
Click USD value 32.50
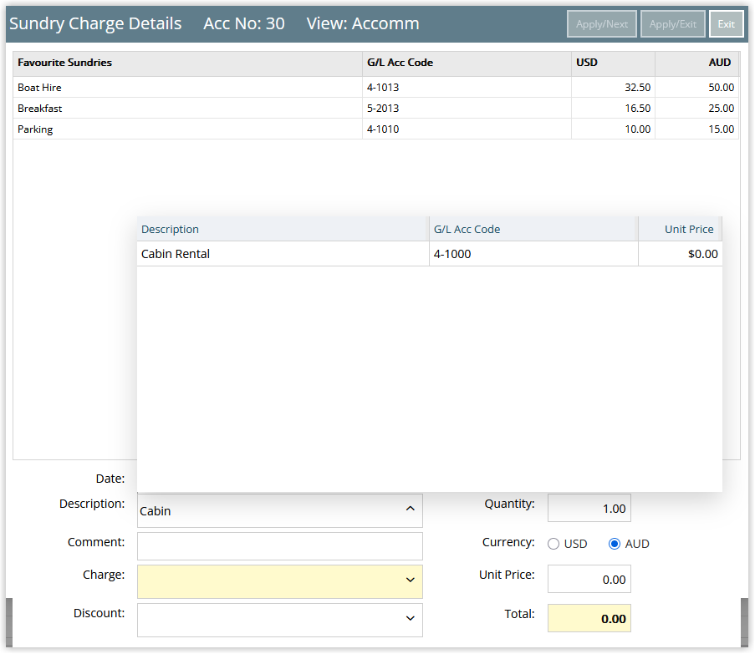(x=637, y=88)
